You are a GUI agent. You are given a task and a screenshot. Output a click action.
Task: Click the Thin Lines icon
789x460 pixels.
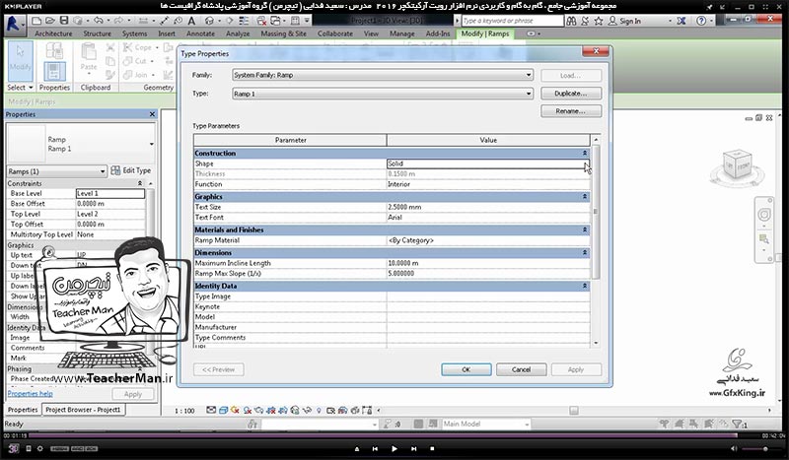click(244, 21)
